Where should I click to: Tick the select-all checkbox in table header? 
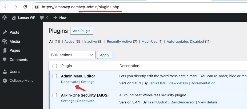[55, 66]
